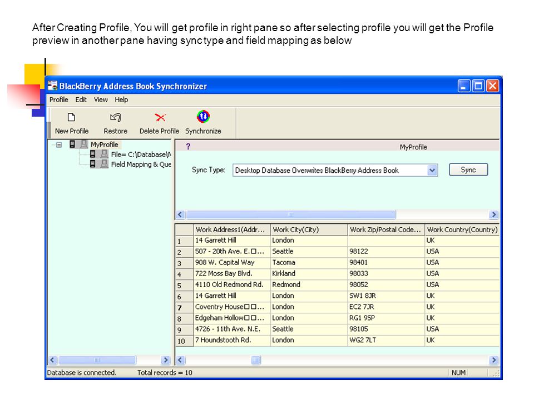534x400 pixels.
Task: Close the BlackBerry Address Book Synchronizer window
Action: (492, 86)
